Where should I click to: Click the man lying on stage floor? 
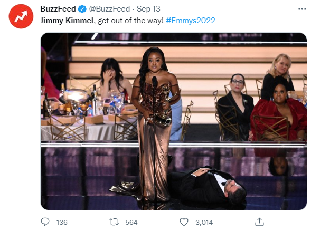(x=208, y=185)
